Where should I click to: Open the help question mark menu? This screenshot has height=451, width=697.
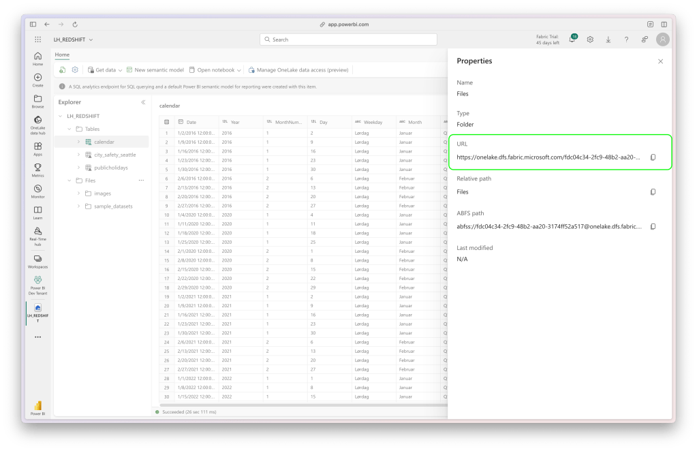click(x=626, y=40)
